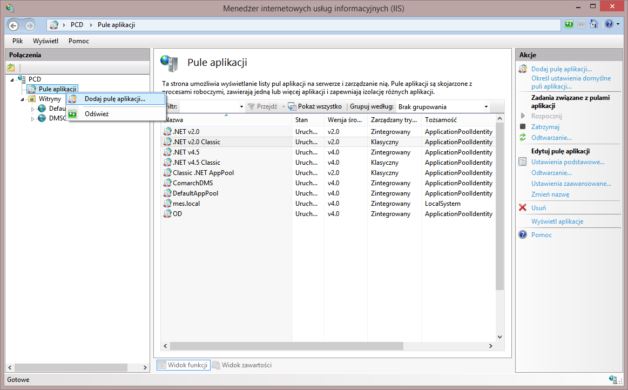Image resolution: width=628 pixels, height=390 pixels.
Task: Click the Pokaż wszystko filter icon
Action: click(292, 106)
